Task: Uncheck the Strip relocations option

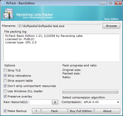Action: click(x=5, y=76)
